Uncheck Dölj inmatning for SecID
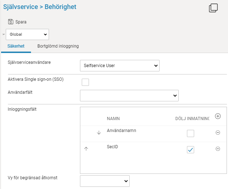228x189 pixels. pyautogui.click(x=190, y=150)
